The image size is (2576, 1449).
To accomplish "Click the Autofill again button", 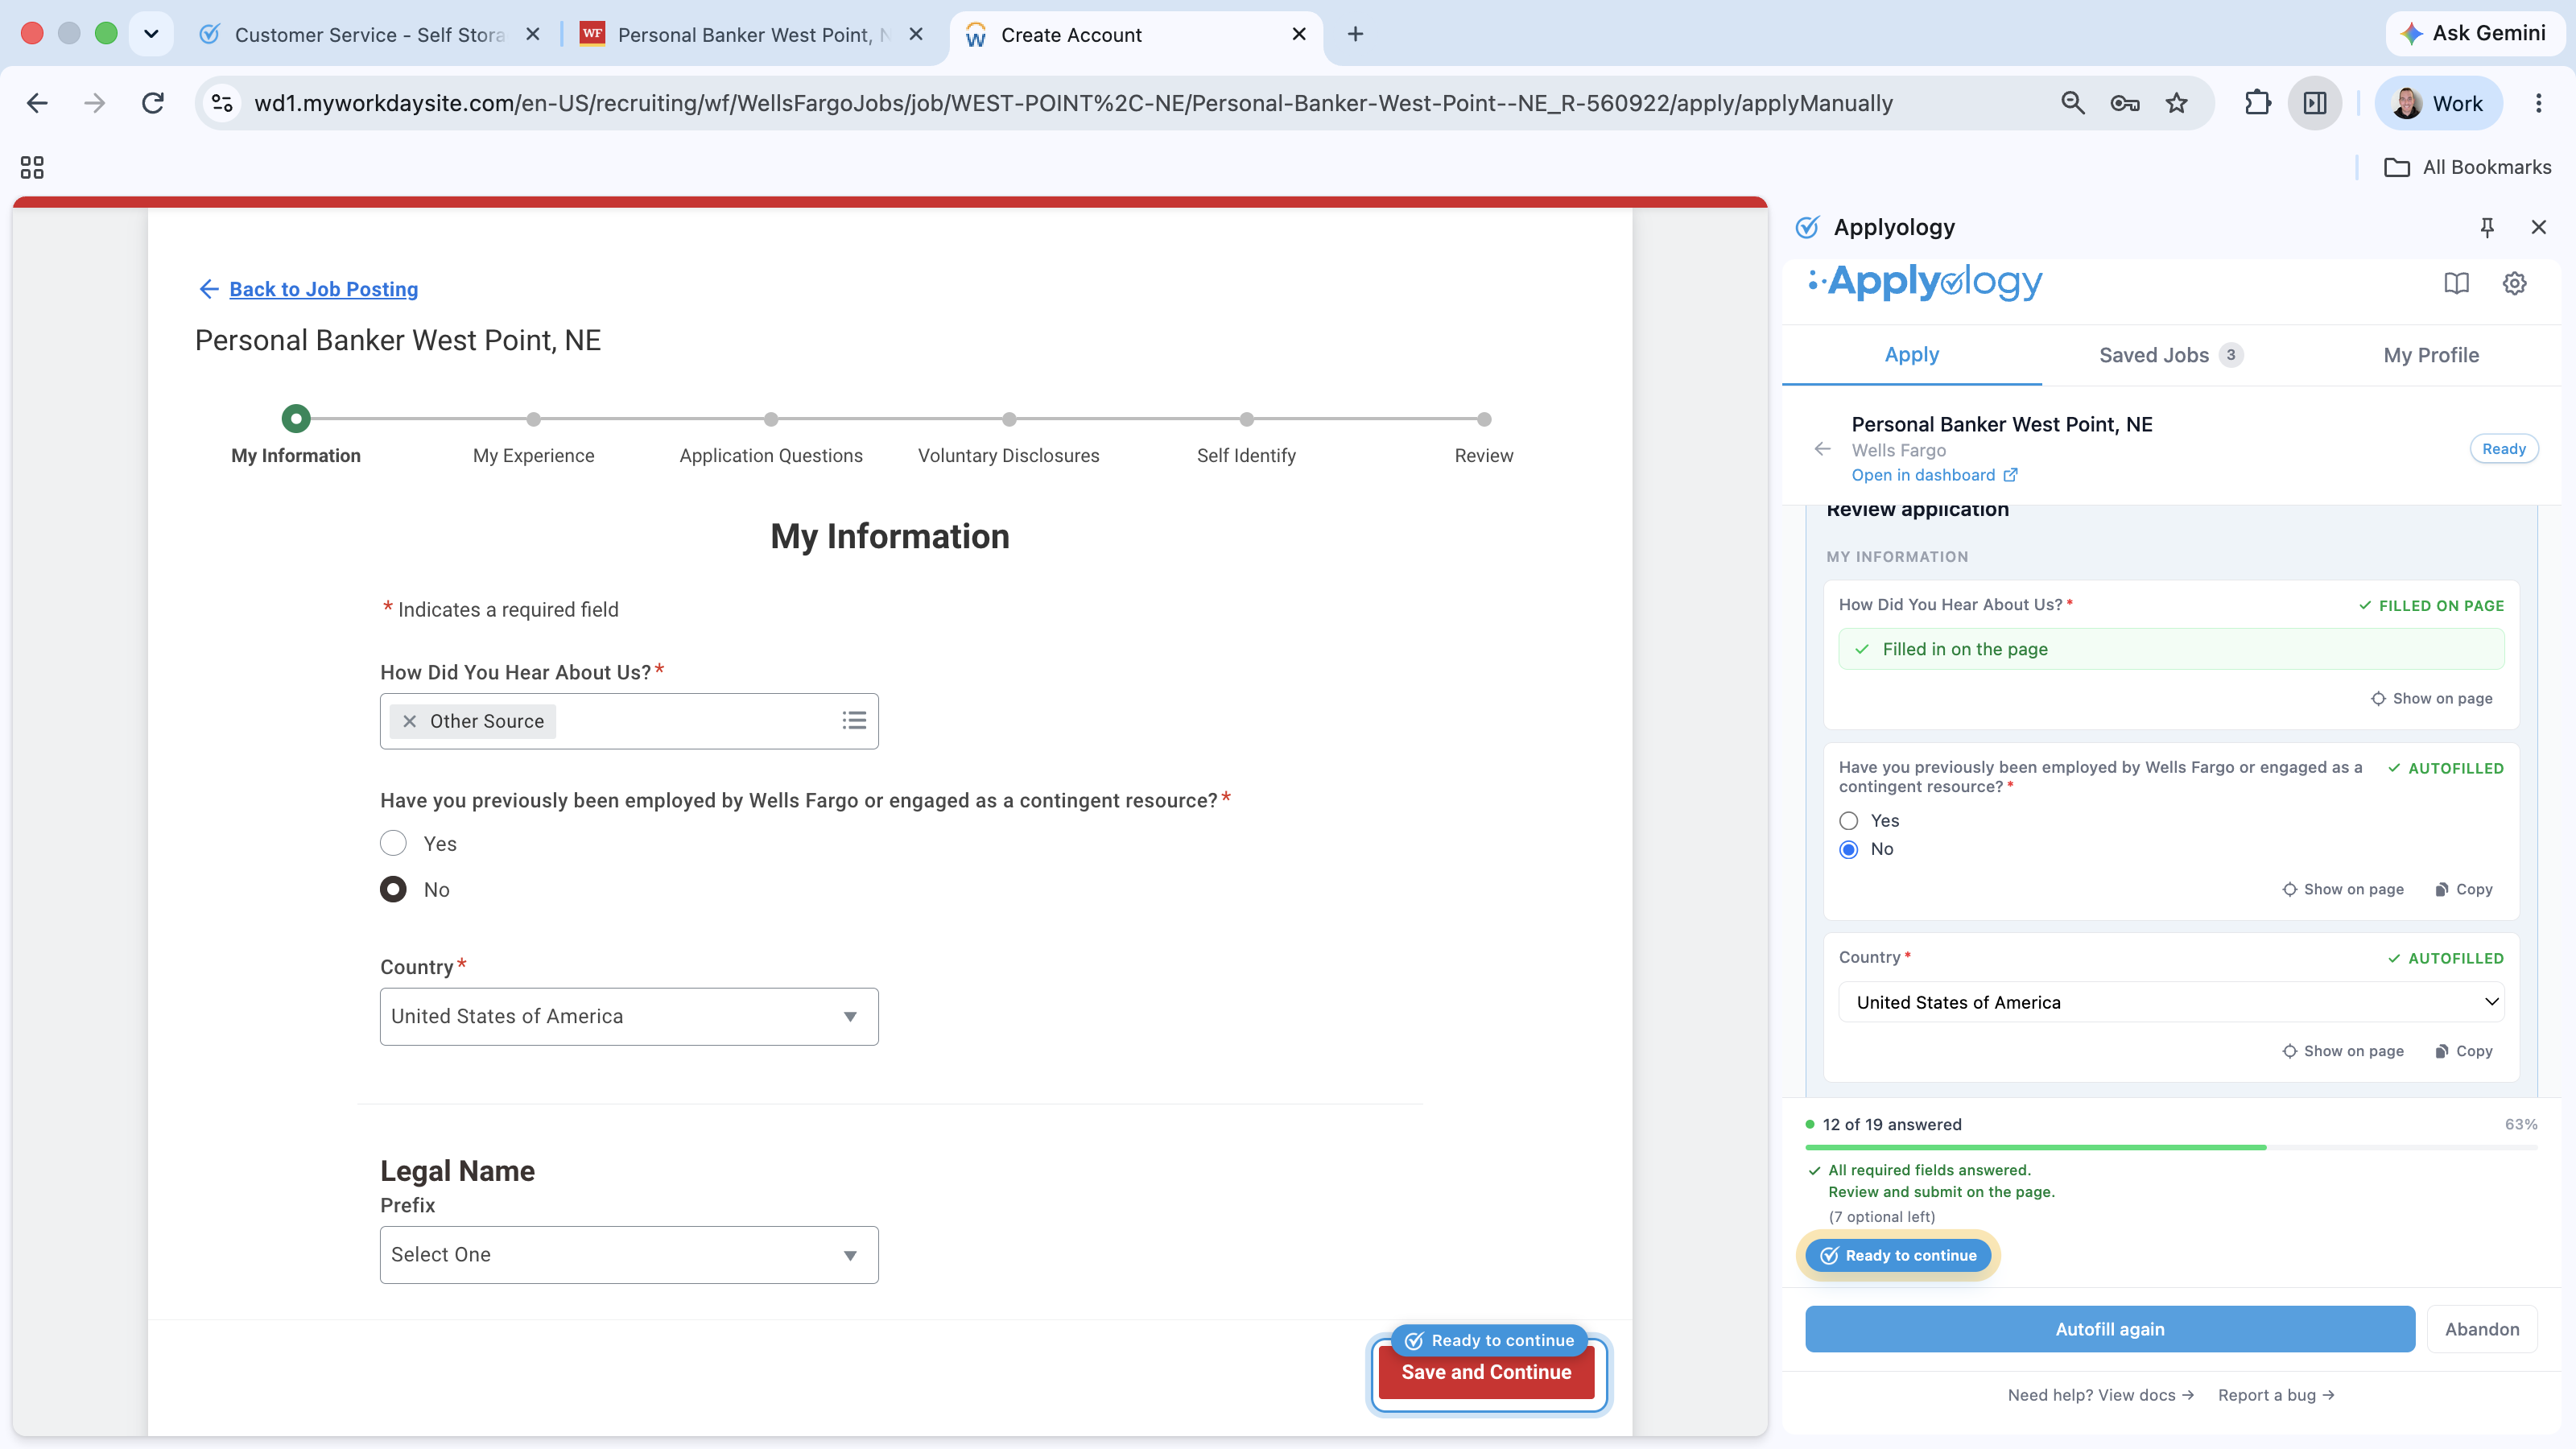I will [x=2109, y=1329].
